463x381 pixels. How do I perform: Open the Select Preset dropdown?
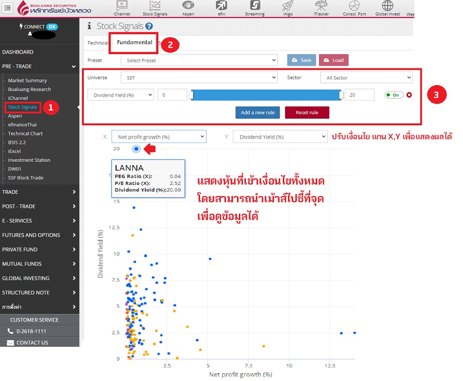(199, 60)
